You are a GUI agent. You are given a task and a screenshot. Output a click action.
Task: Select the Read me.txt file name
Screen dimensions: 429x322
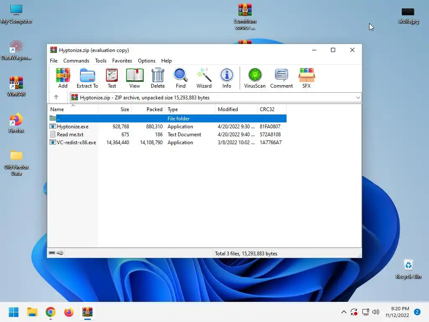(70, 135)
